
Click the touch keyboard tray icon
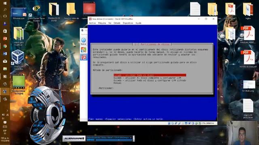5,127
